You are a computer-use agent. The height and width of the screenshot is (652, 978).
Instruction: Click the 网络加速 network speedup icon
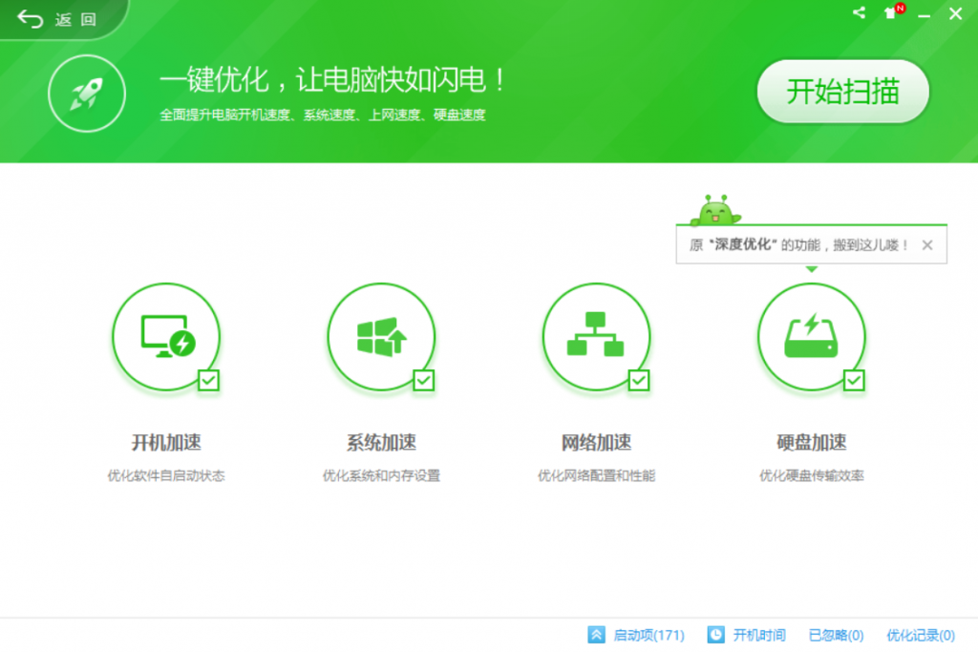(597, 337)
